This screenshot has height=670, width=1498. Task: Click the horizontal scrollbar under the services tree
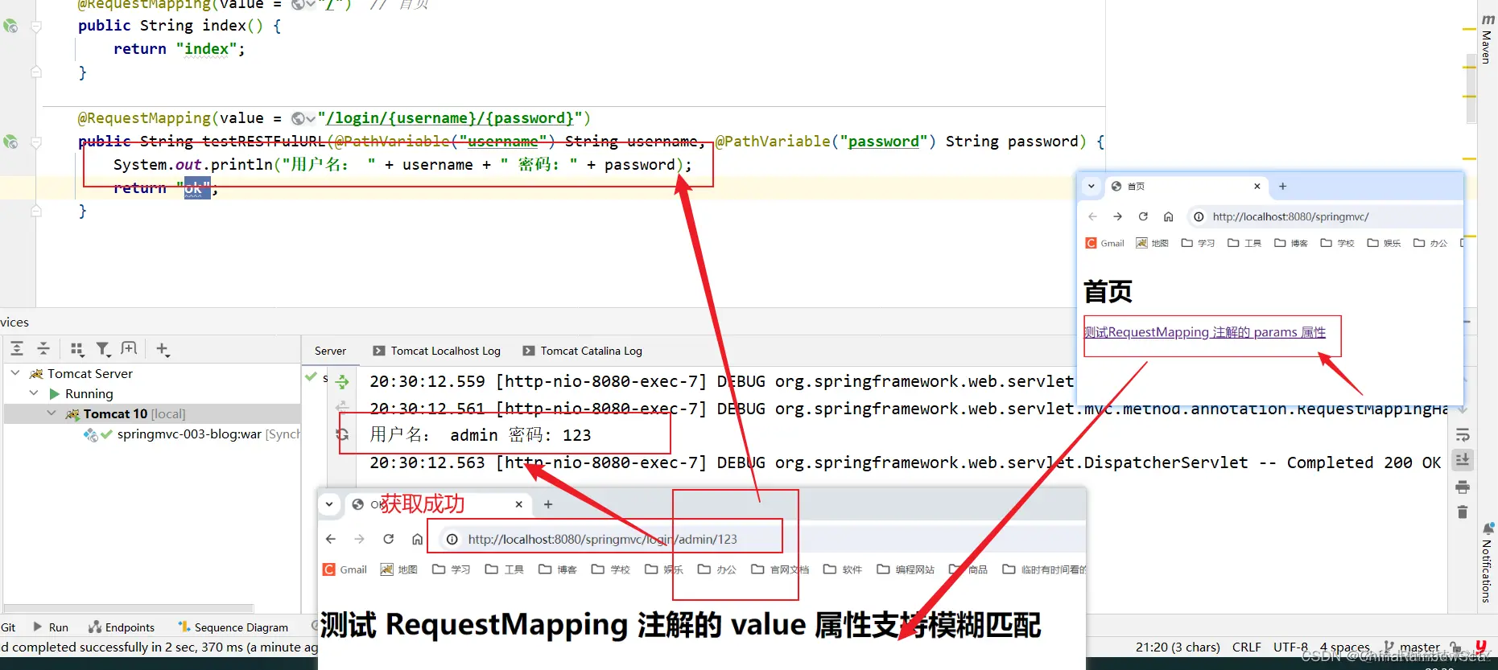(129, 608)
